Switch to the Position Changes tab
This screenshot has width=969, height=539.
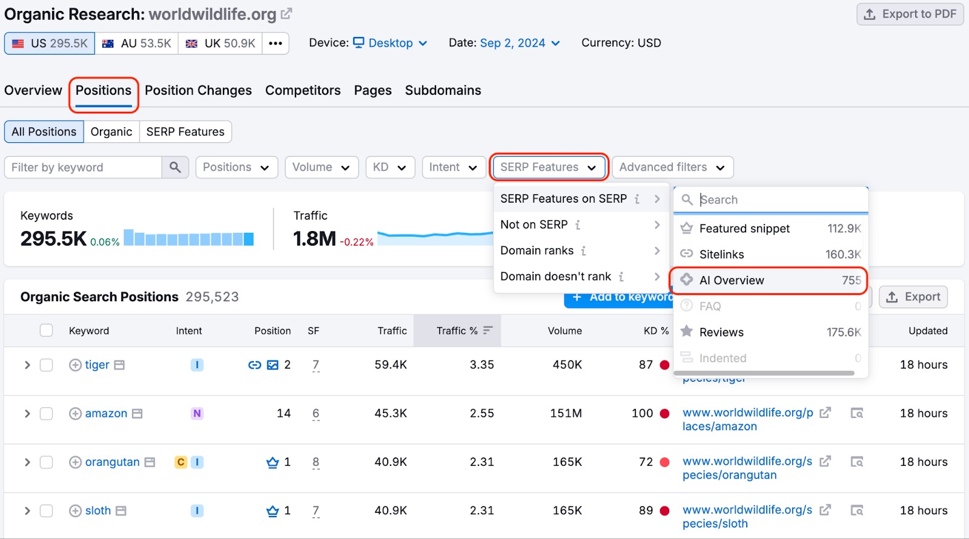198,91
